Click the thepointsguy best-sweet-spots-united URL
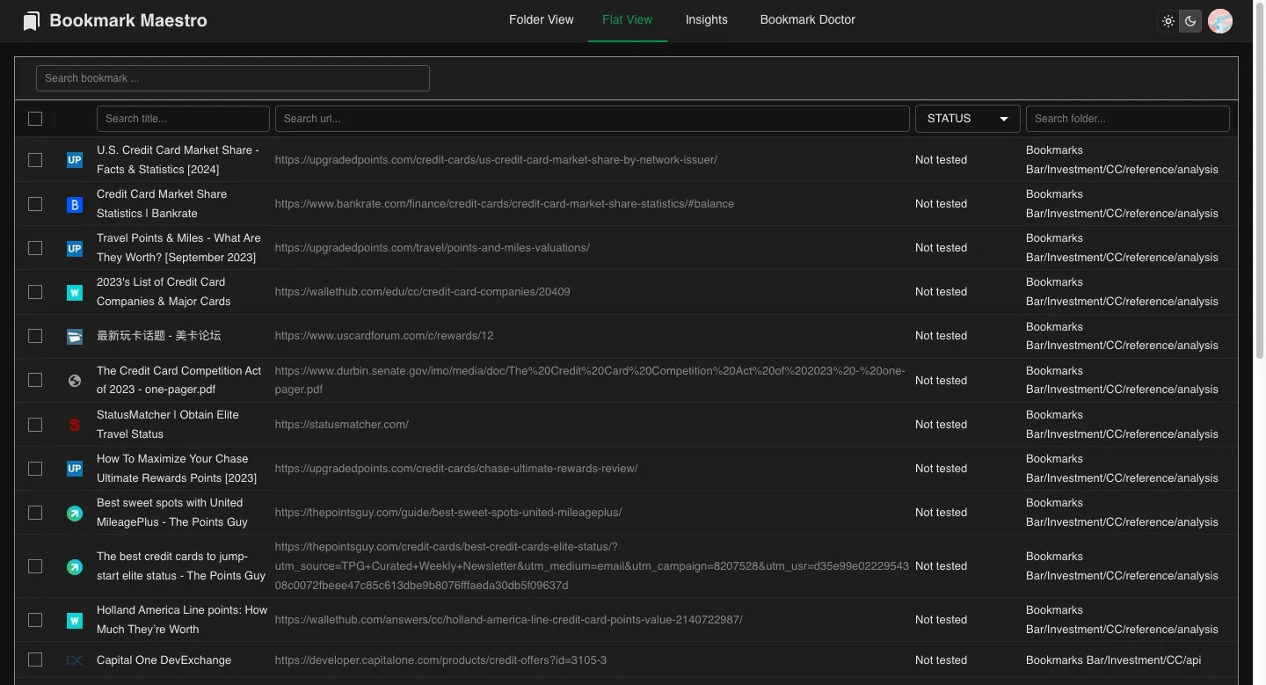Screen dimensions: 1266x685 pyautogui.click(x=448, y=513)
